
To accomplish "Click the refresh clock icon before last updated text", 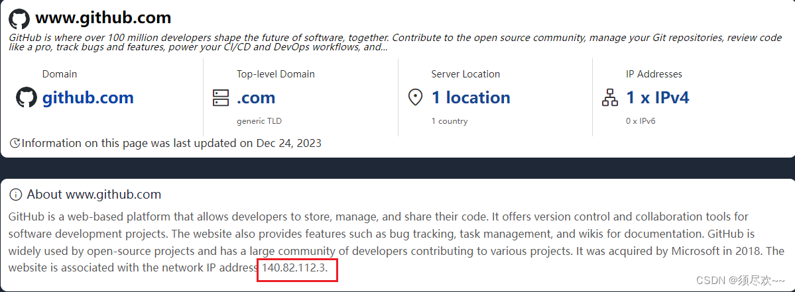I will (15, 143).
